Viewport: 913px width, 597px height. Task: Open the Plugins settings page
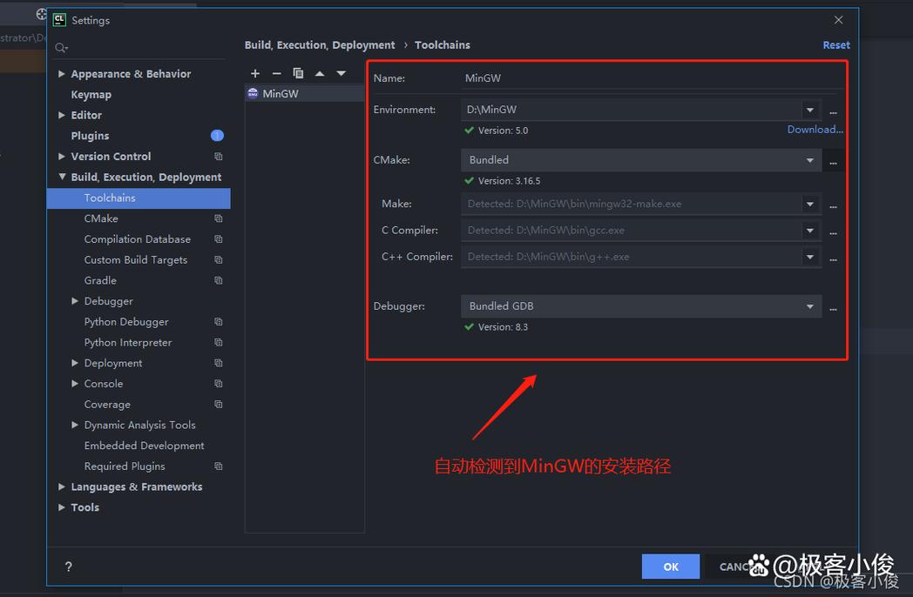[90, 136]
